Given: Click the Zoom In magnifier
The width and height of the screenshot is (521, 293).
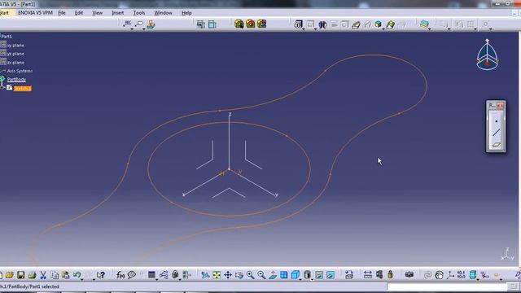Looking at the screenshot, I should (x=250, y=275).
